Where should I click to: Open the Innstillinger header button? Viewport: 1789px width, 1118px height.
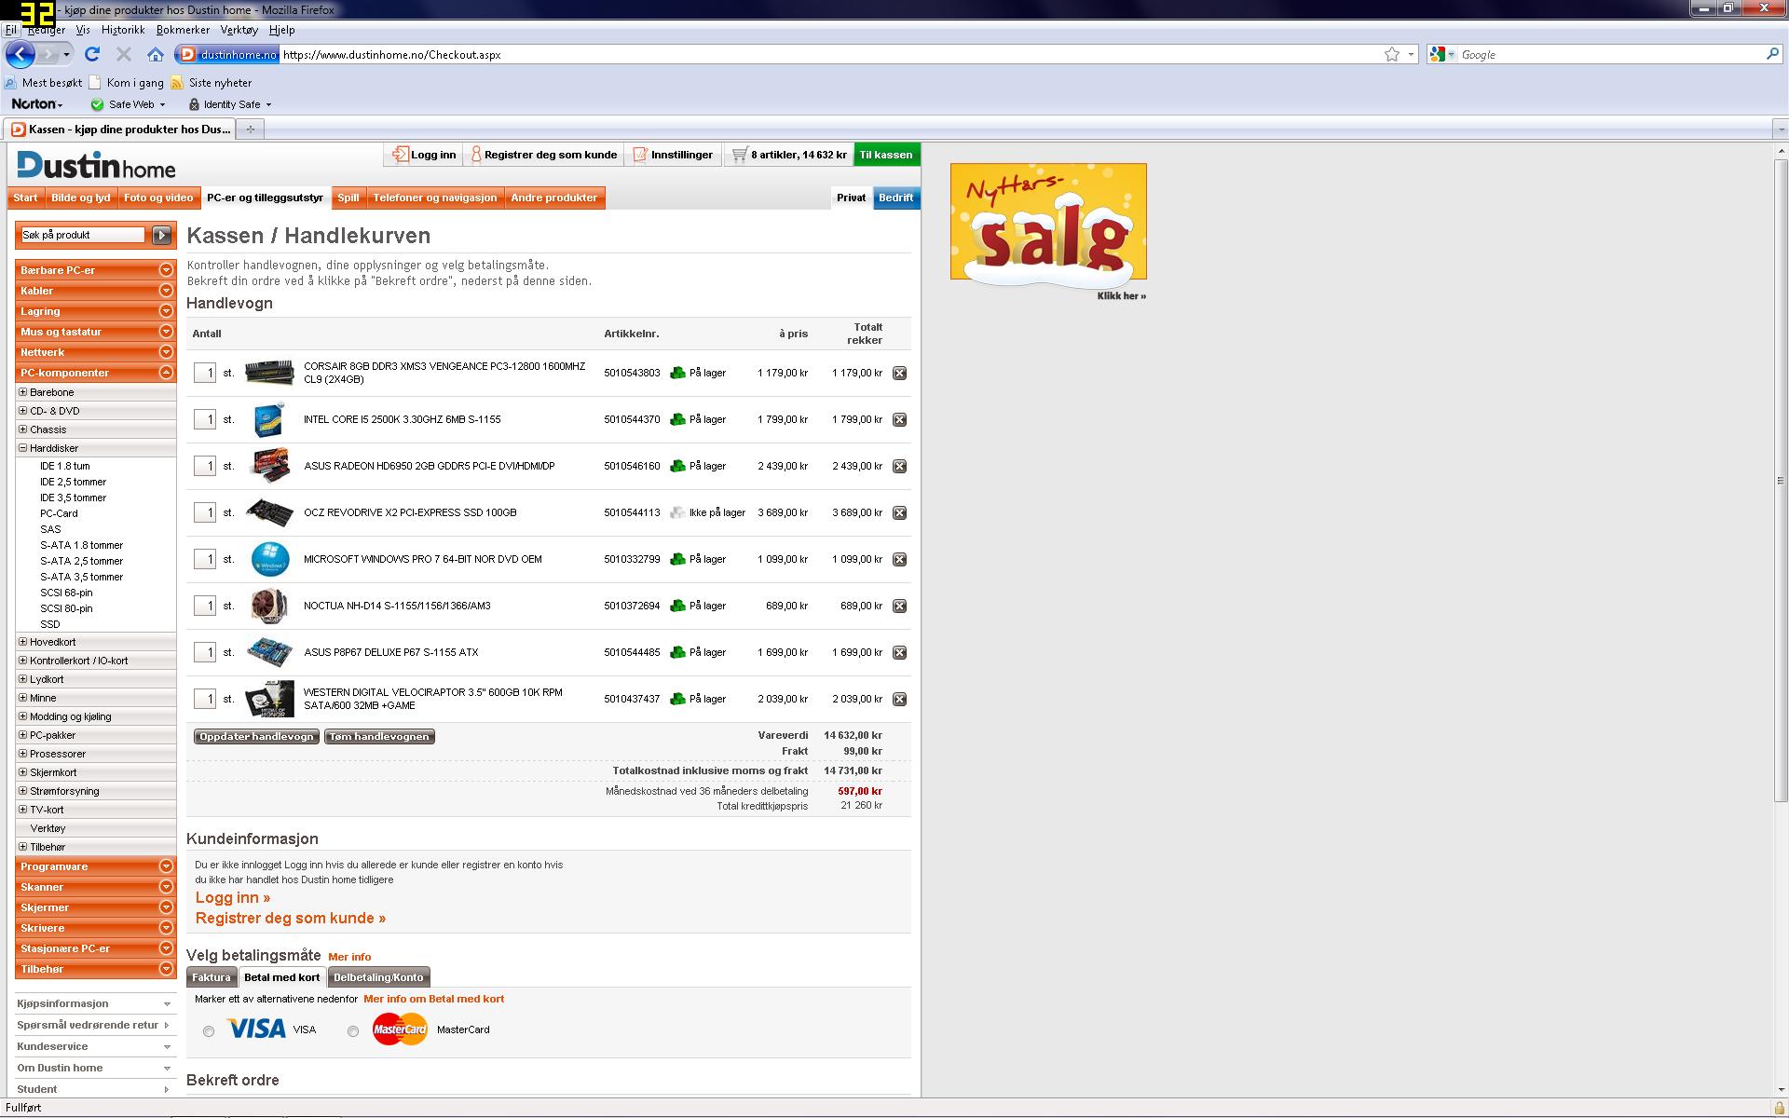[673, 155]
